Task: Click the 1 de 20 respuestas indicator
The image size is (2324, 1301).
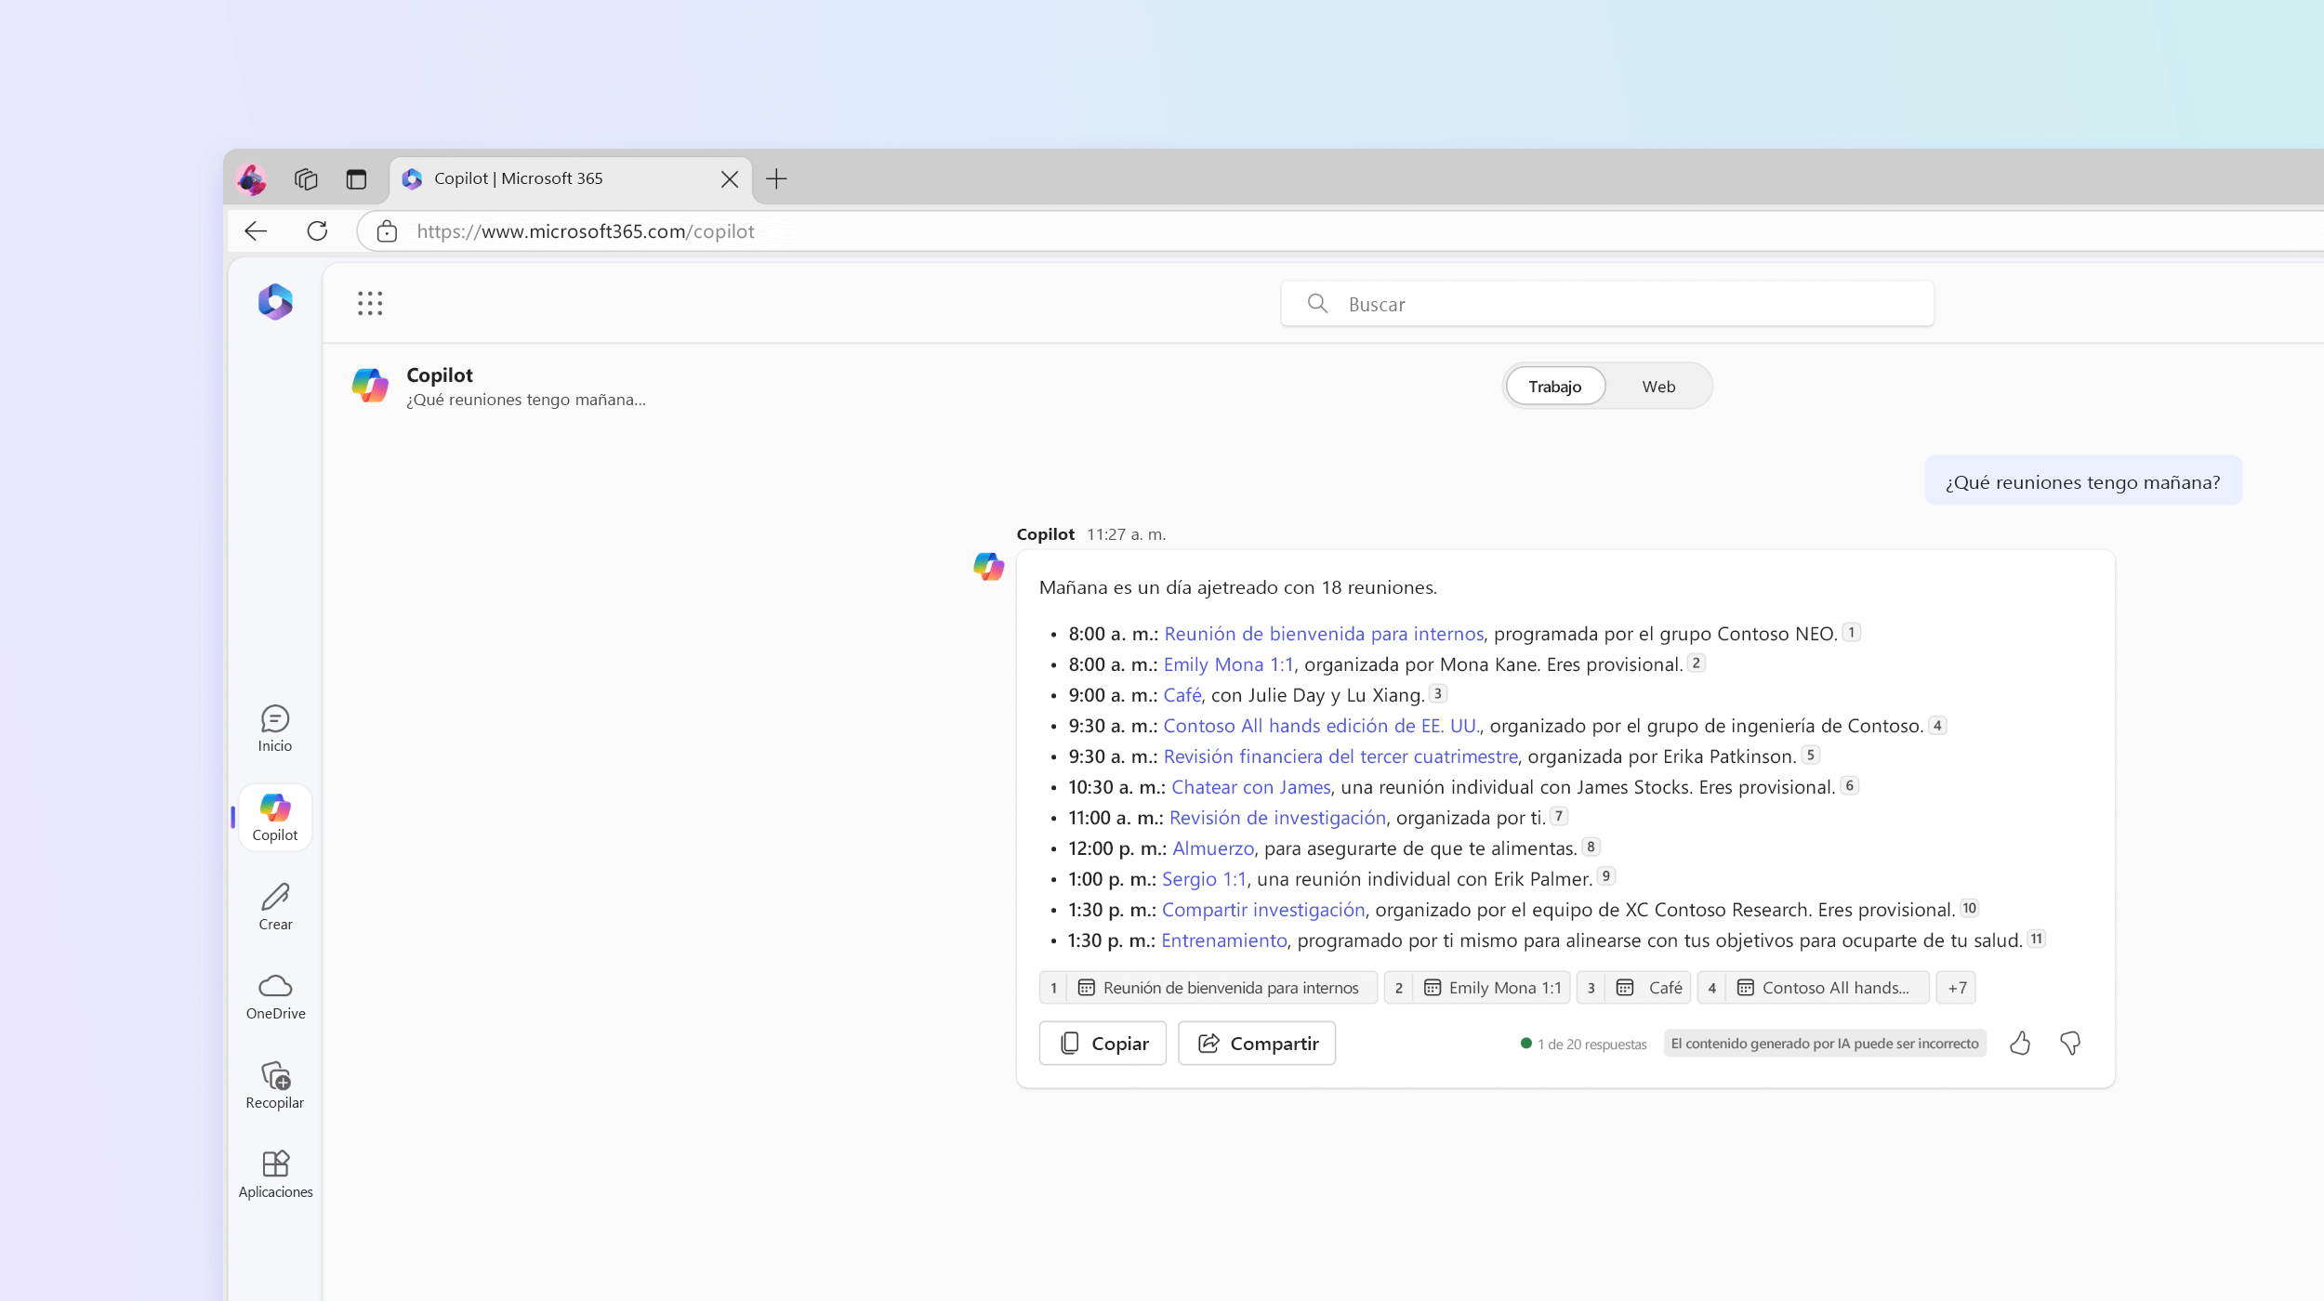Action: tap(1584, 1045)
